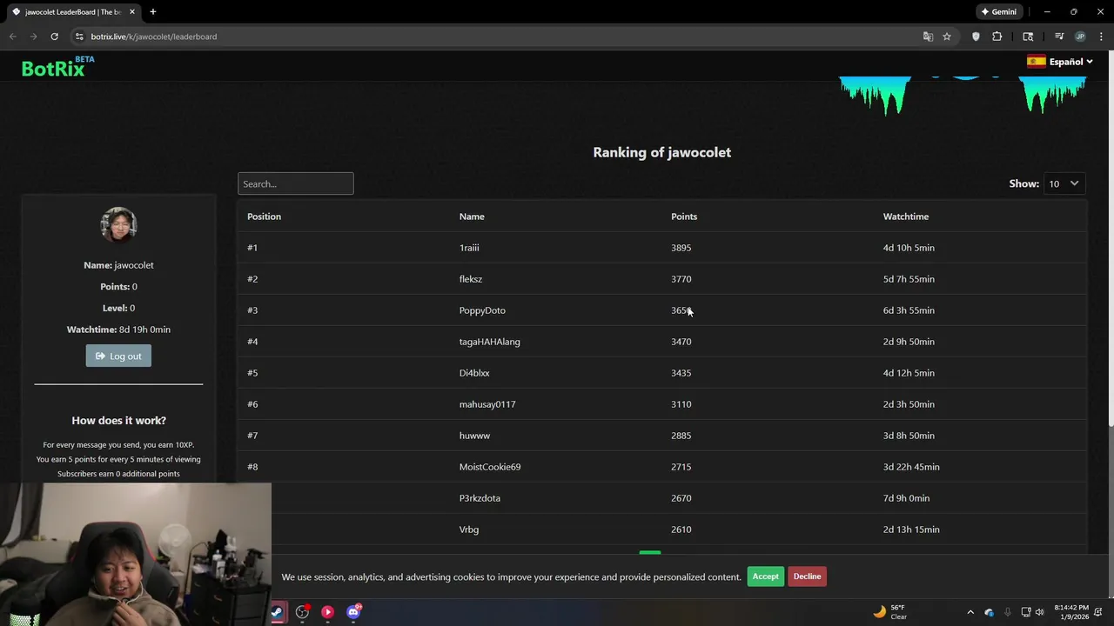The height and width of the screenshot is (626, 1114).
Task: Bookmark this page with the star
Action: point(947,37)
